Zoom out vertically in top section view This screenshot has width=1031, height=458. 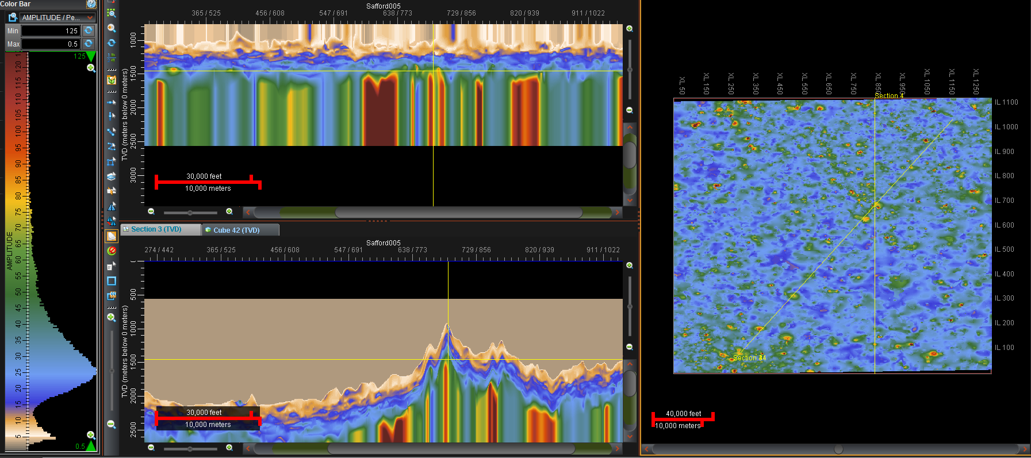(630, 110)
